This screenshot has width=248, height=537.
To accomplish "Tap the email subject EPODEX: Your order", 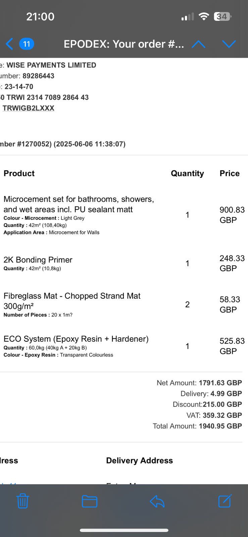I will click(x=124, y=44).
